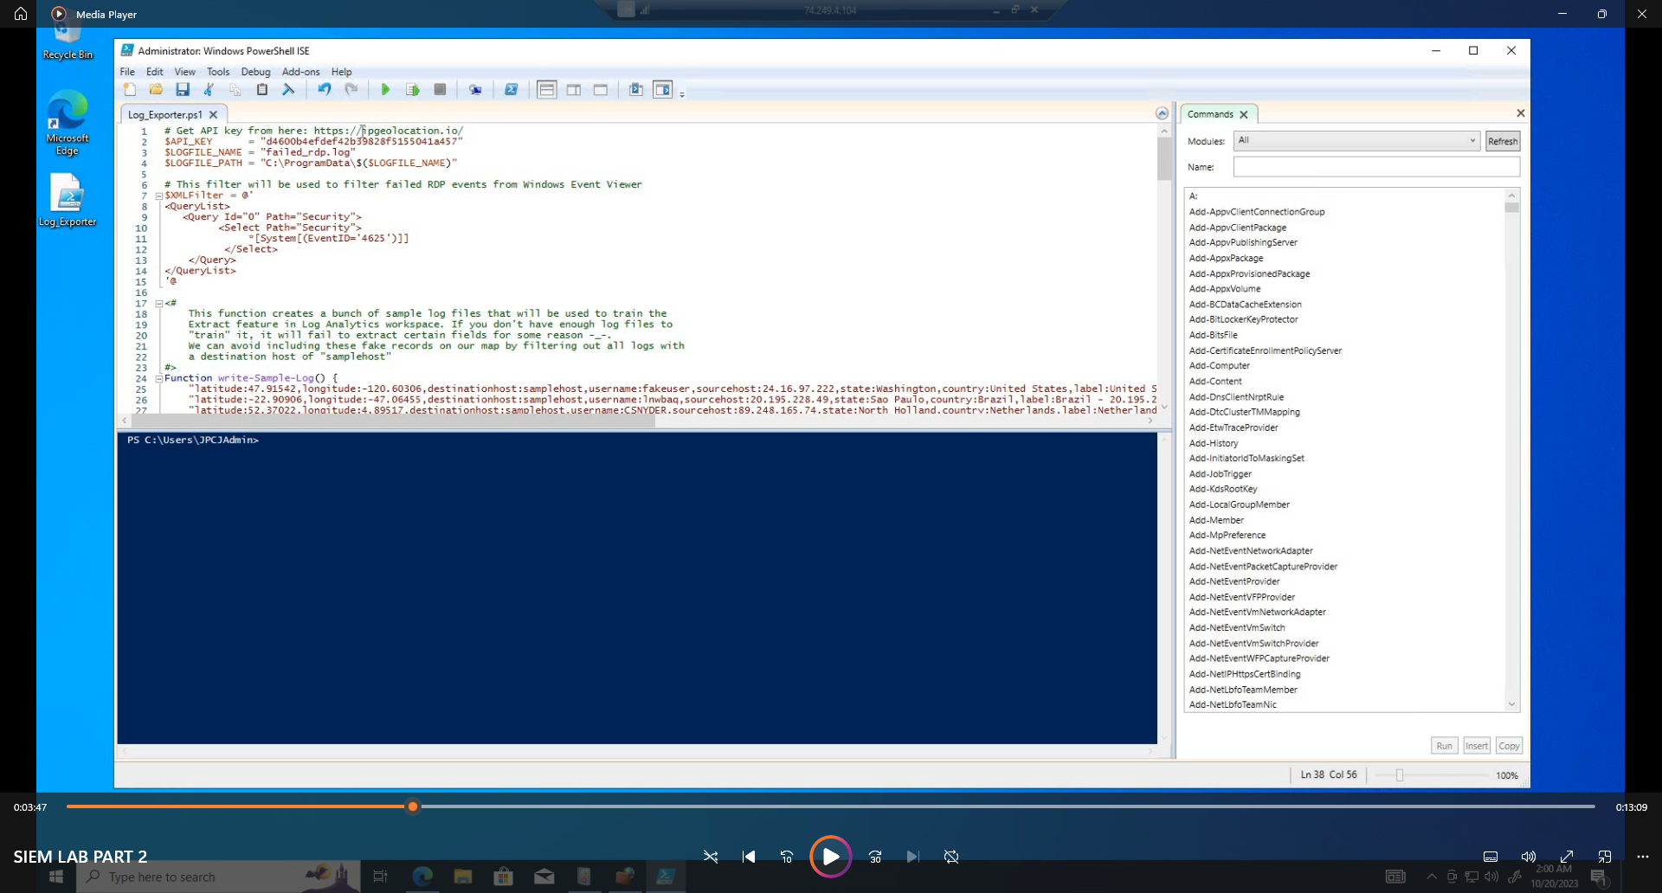
Task: Open the Debug menu
Action: click(255, 72)
